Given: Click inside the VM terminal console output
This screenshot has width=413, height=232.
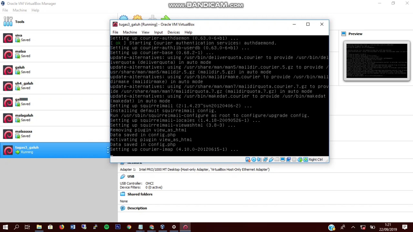Looking at the screenshot, I should [x=219, y=96].
